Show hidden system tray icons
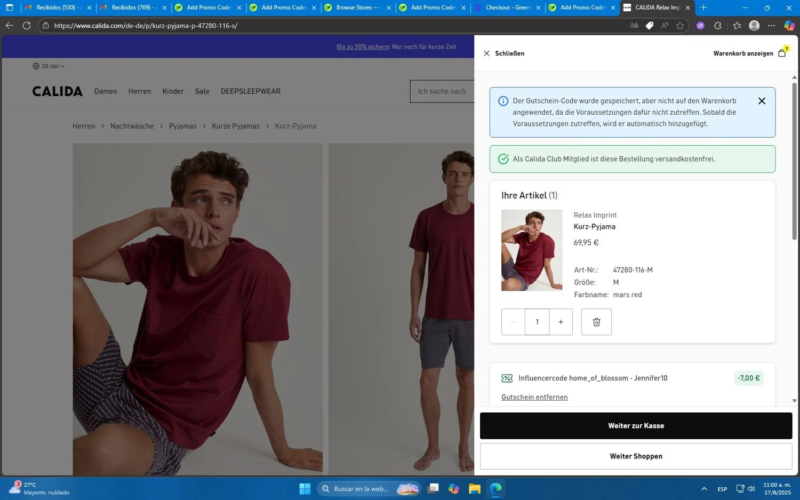The height and width of the screenshot is (500, 800). (704, 489)
